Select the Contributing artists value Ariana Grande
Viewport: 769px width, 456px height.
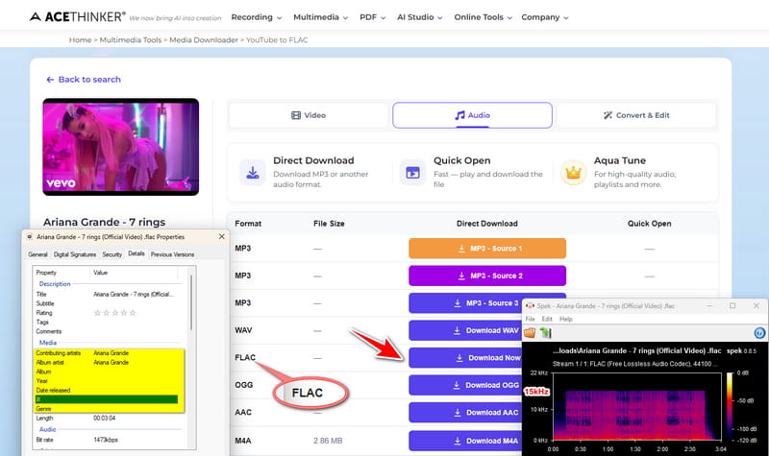[x=111, y=353]
